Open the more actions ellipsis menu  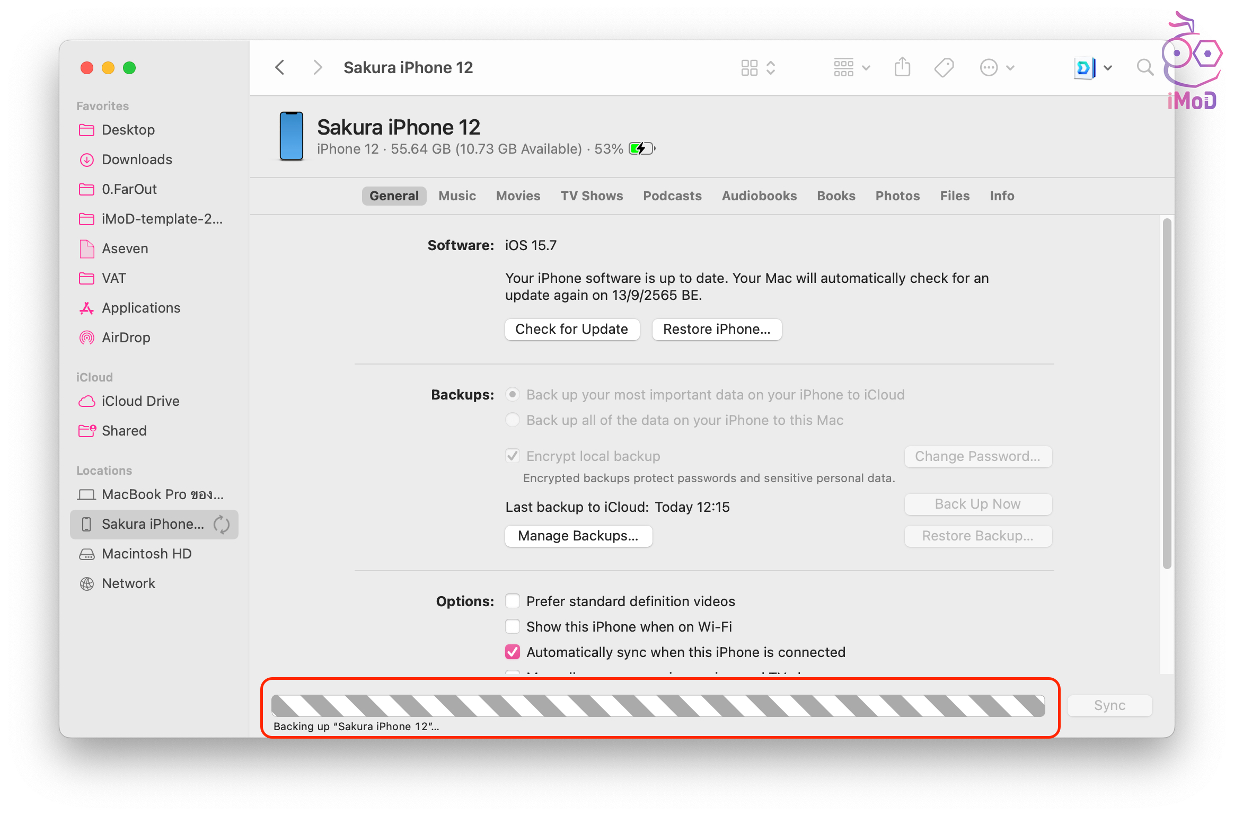997,68
